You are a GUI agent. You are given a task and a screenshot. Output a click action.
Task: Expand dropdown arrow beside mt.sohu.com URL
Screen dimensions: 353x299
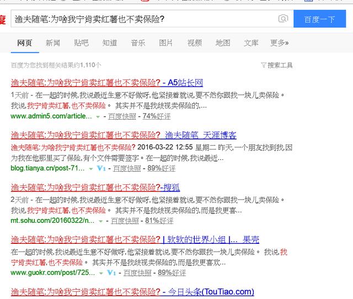100,221
